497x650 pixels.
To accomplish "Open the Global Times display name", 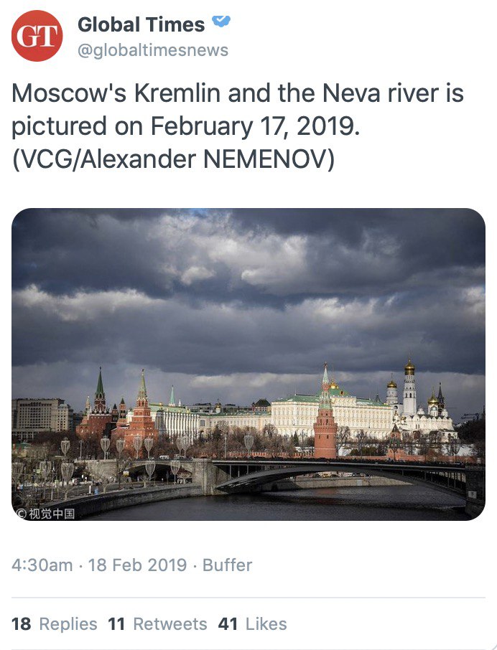I will coord(141,24).
